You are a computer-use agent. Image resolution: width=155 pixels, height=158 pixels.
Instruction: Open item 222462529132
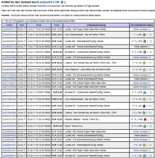9,47
